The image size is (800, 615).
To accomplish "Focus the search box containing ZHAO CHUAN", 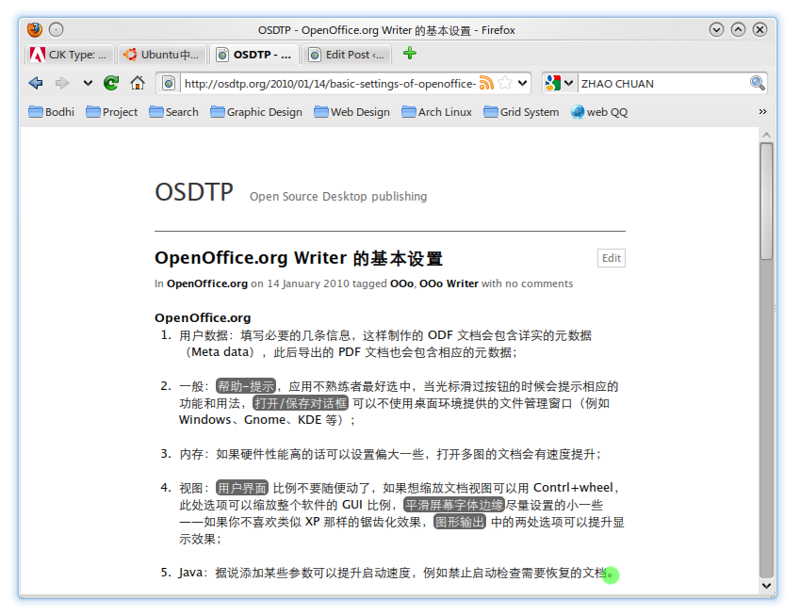I will coord(663,84).
